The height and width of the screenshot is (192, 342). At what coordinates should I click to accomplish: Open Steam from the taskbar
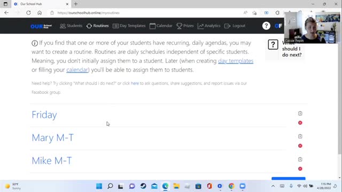tap(143, 186)
